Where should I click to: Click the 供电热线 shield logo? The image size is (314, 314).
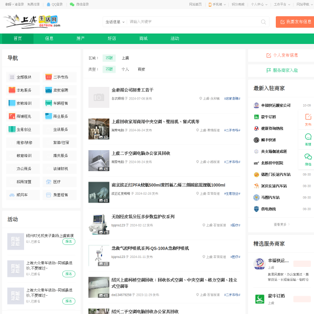256,209
